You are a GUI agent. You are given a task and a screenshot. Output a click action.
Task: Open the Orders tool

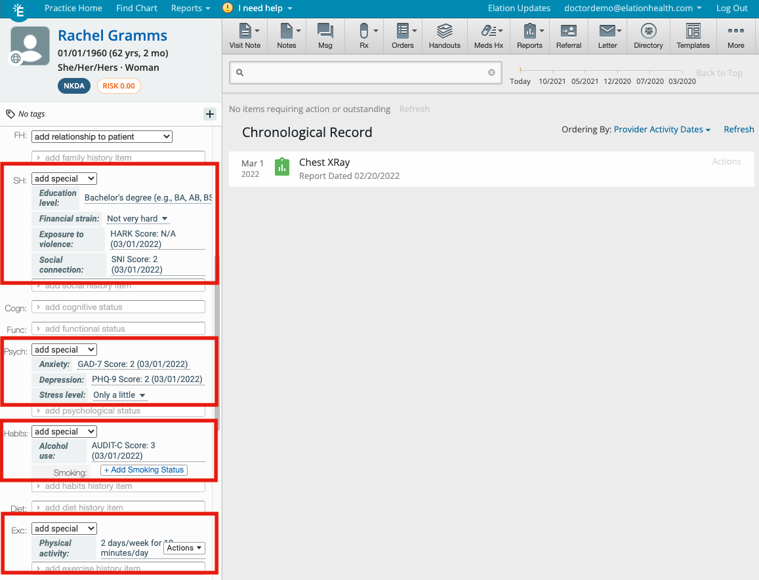403,35
